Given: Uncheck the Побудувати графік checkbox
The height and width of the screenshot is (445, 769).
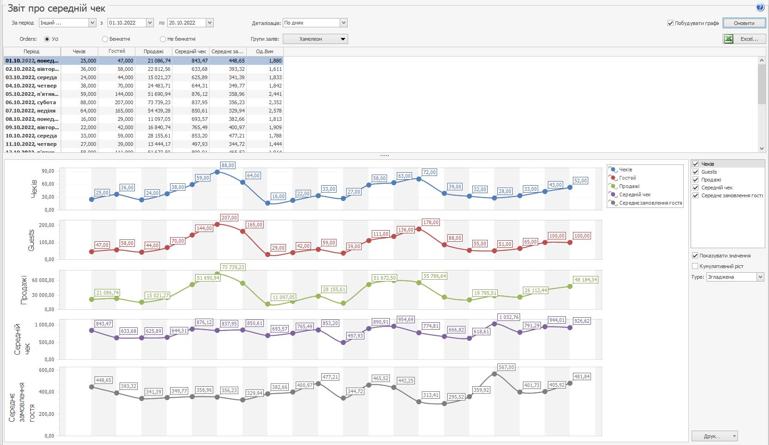Looking at the screenshot, I should coord(670,23).
